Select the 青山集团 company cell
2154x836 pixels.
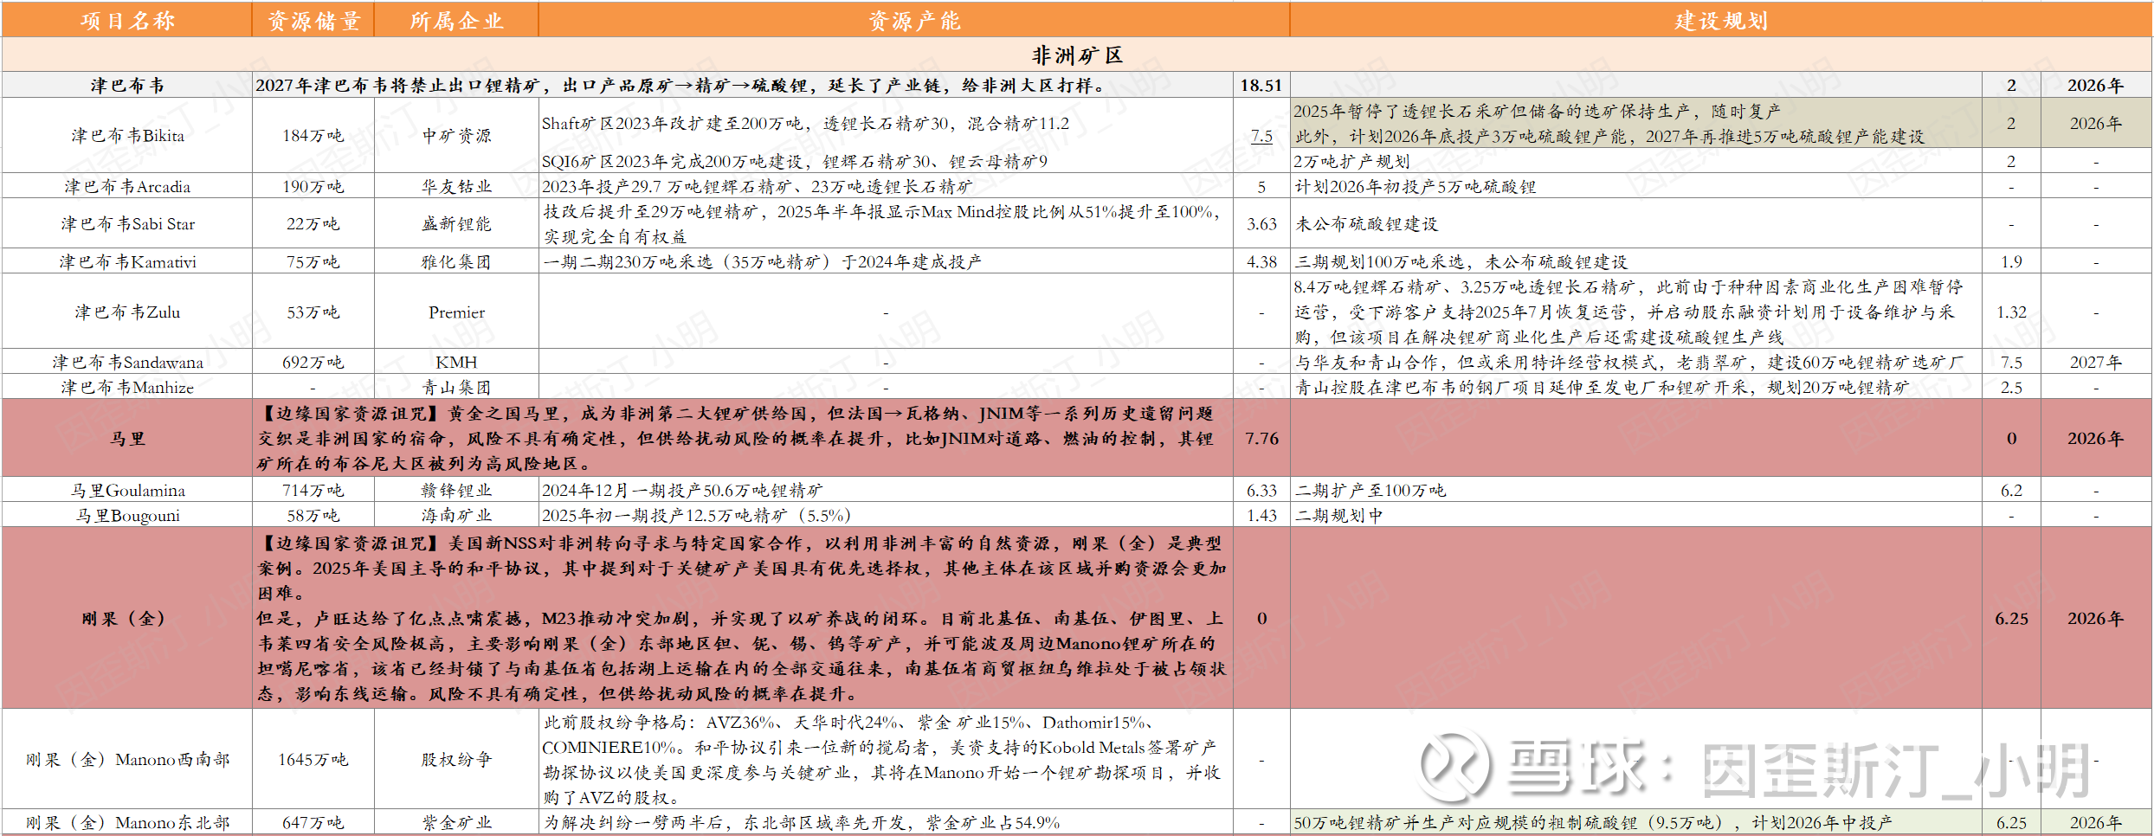point(456,387)
